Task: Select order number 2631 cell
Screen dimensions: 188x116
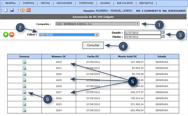Action: click(59, 68)
